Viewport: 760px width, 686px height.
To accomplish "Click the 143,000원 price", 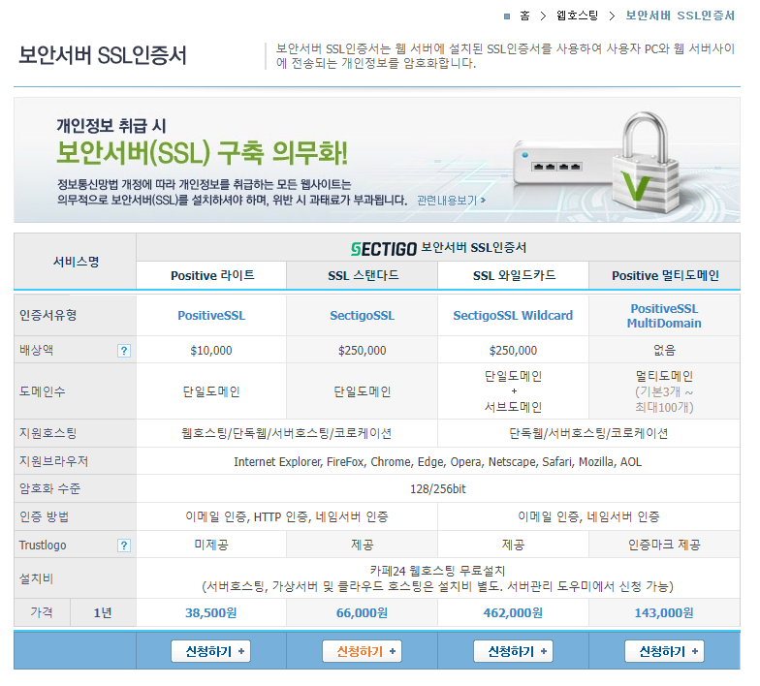I will point(664,612).
